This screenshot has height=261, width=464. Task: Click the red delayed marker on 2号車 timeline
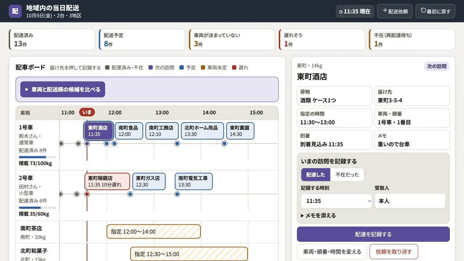coord(87,194)
